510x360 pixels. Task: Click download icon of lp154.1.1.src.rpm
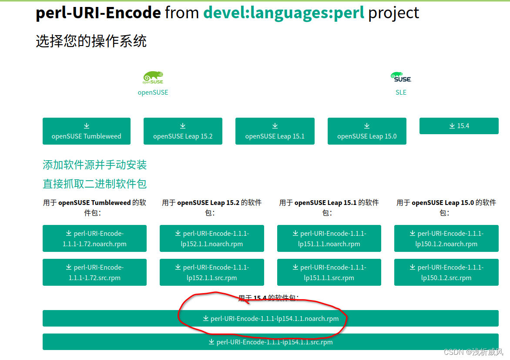211,342
